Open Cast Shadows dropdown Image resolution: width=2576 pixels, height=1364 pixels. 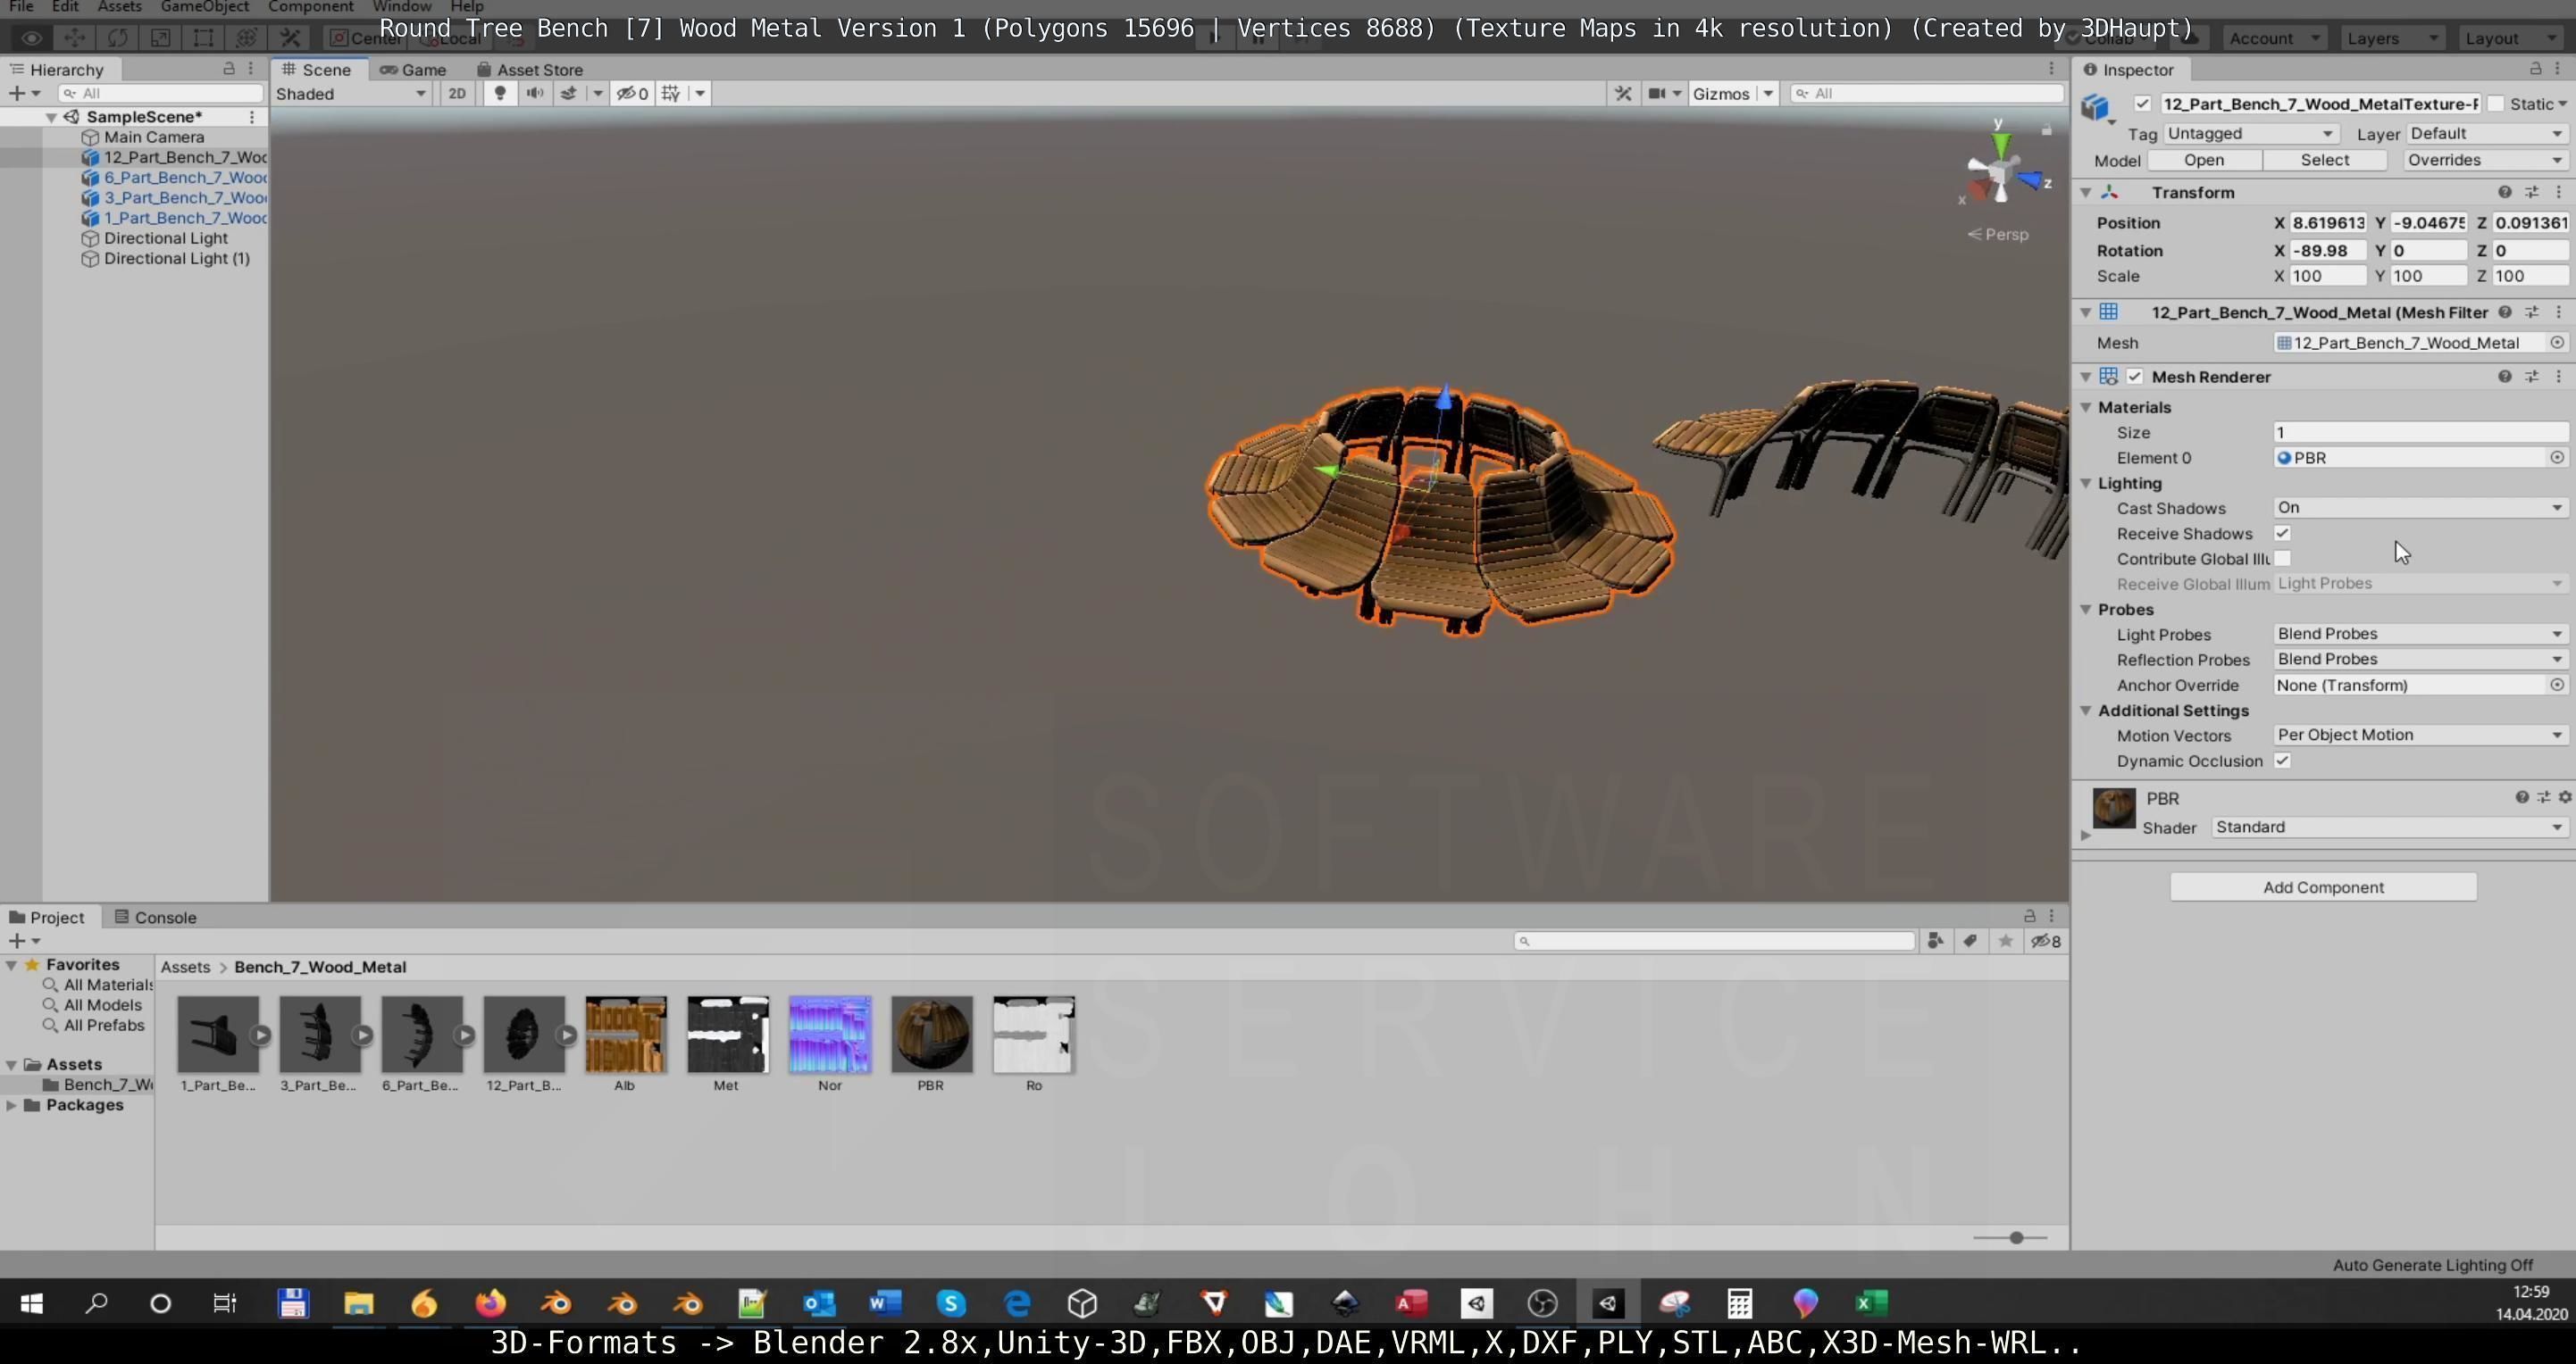coord(2419,508)
